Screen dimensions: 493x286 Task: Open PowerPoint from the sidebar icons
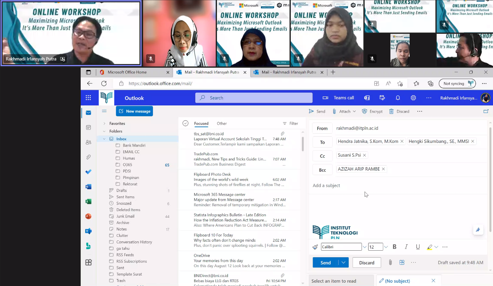click(88, 216)
